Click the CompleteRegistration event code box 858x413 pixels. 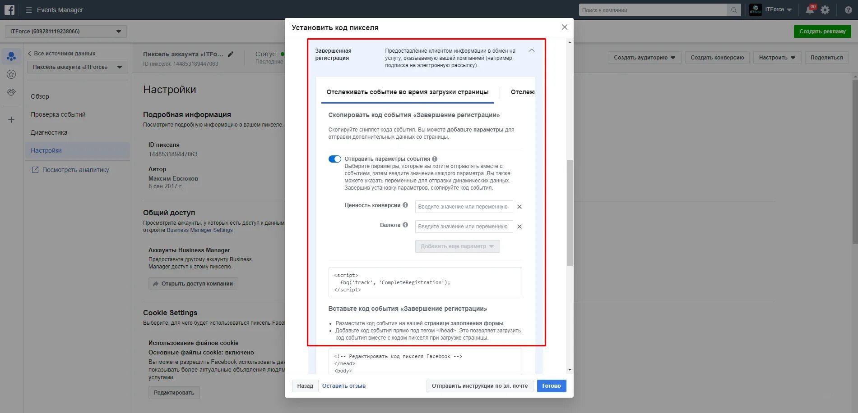[x=425, y=282]
